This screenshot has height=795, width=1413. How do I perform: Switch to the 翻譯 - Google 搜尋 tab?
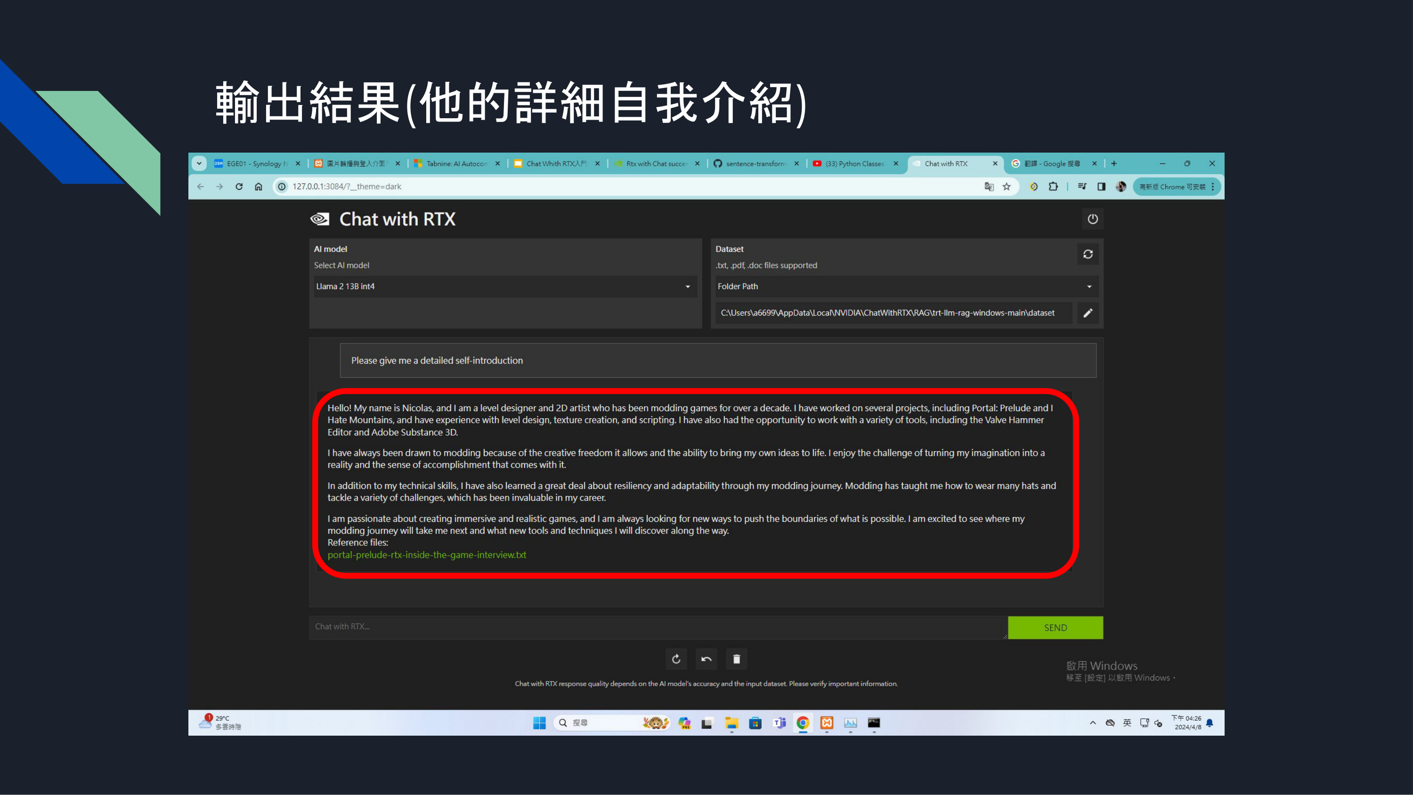[1055, 163]
